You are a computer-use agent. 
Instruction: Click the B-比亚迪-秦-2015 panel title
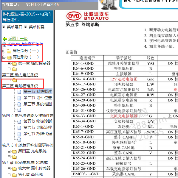click(x=27, y=17)
